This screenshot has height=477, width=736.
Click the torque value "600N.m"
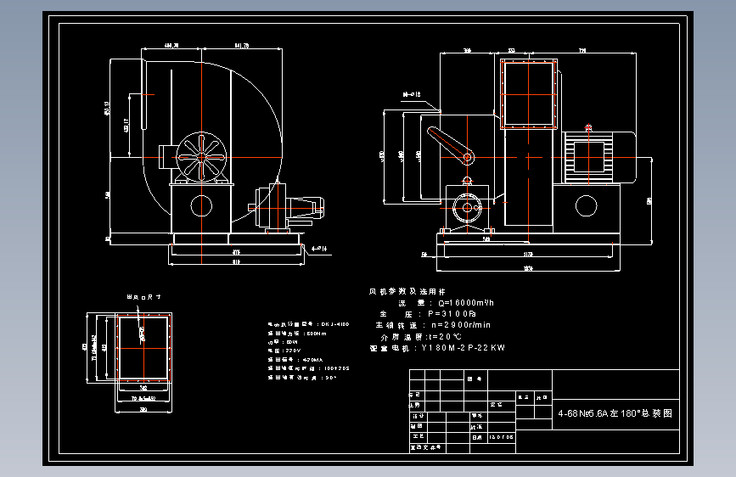pyautogui.click(x=317, y=334)
